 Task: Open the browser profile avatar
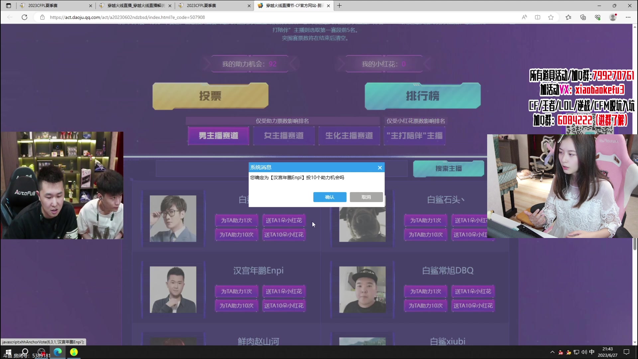613,17
